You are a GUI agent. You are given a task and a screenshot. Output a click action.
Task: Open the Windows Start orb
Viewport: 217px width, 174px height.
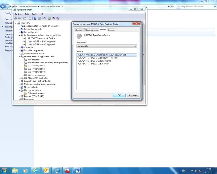[4, 171]
